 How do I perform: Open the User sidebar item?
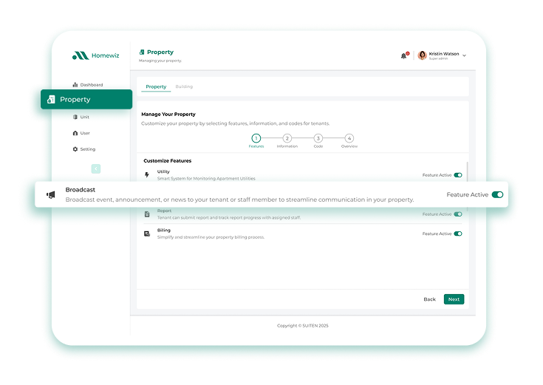[x=81, y=133]
